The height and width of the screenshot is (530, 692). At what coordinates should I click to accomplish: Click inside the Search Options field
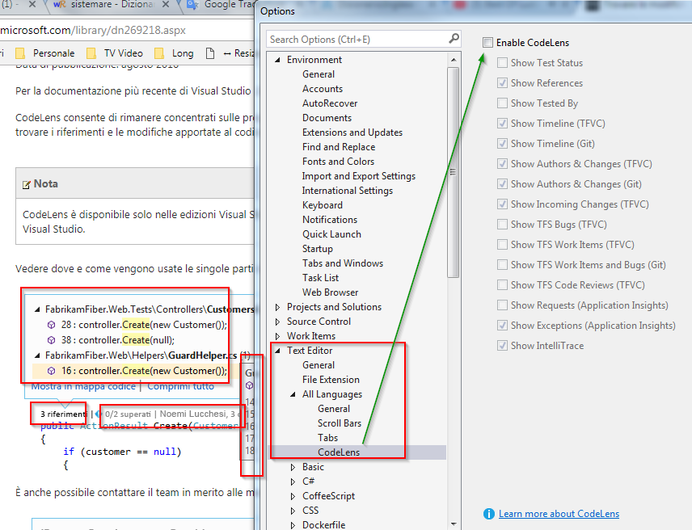pos(356,38)
